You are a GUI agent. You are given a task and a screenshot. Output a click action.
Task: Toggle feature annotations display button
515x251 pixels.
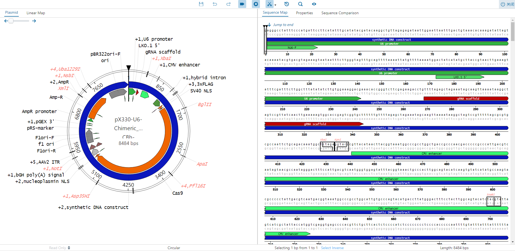point(242,4)
